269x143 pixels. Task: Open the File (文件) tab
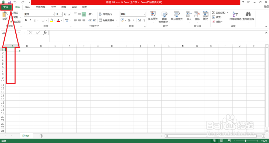tap(6, 7)
